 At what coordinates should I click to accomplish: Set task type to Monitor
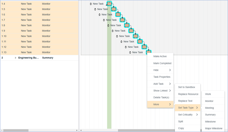[213, 101]
